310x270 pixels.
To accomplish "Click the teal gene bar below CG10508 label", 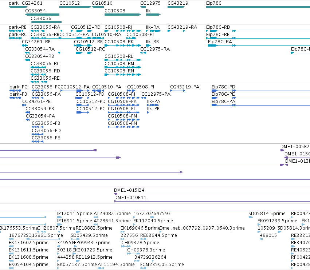I will click(x=123, y=15).
